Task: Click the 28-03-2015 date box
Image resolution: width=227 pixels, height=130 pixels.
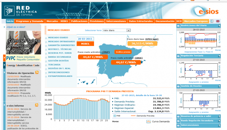Action: [x=85, y=39]
